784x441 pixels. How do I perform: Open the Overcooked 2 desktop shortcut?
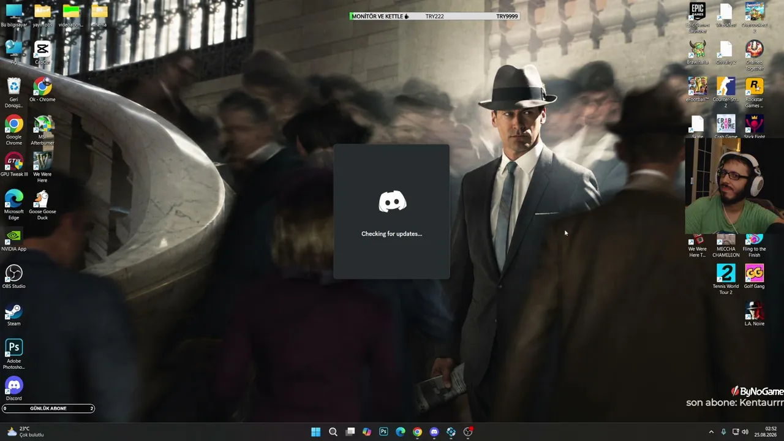754,17
